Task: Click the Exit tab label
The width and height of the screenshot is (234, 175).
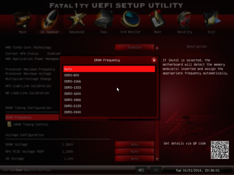Action: coord(212,32)
